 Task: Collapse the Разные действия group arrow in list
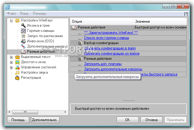[80, 59]
